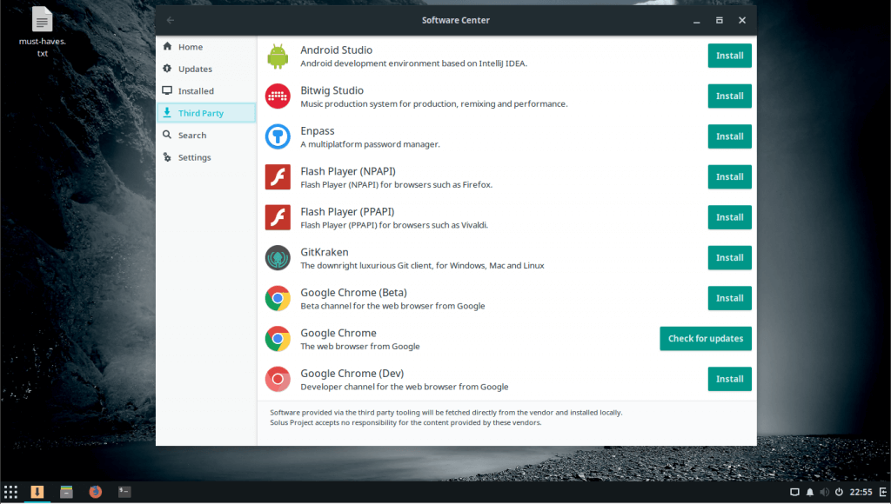Select the GitKraken app icon

click(x=278, y=258)
